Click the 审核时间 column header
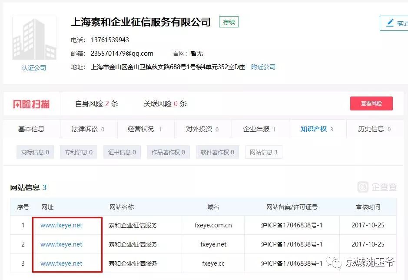This screenshot has width=408, height=280. pyautogui.click(x=368, y=207)
